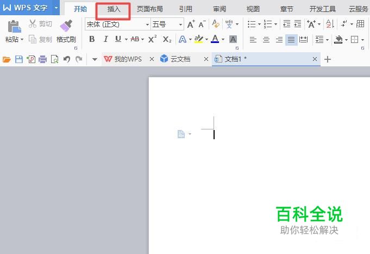The image size is (370, 254).
Task: Toggle justified alignment button
Action: (291, 40)
